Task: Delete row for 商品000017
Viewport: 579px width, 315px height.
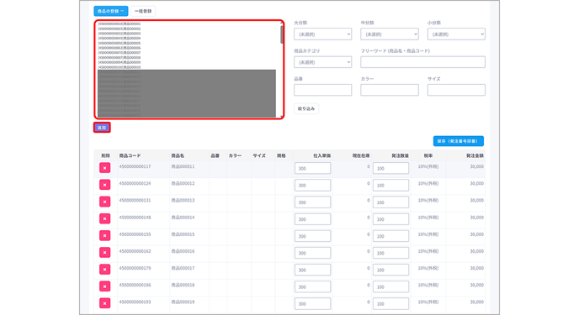Action: 105,270
